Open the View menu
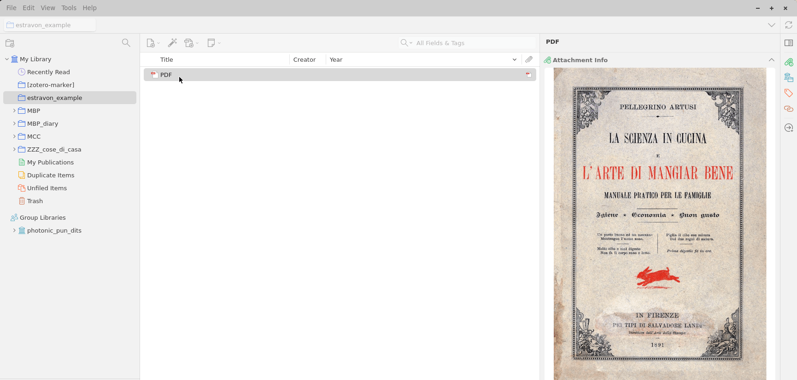 pyautogui.click(x=48, y=8)
